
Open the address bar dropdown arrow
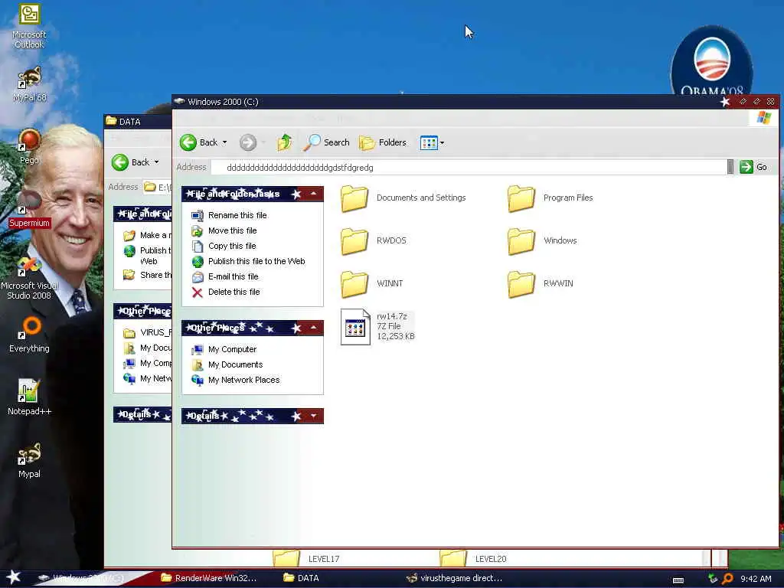[730, 167]
